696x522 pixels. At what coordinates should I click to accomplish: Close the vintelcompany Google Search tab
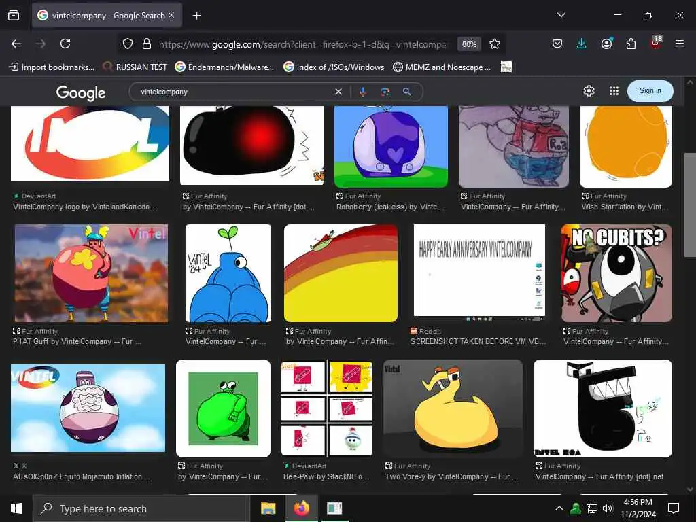pyautogui.click(x=171, y=15)
